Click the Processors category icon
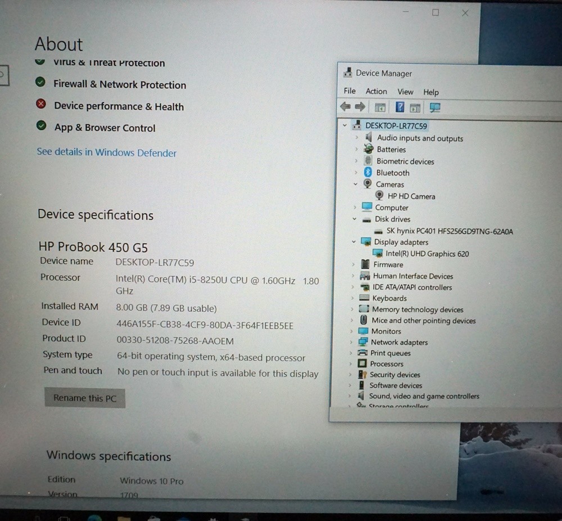 click(x=362, y=363)
